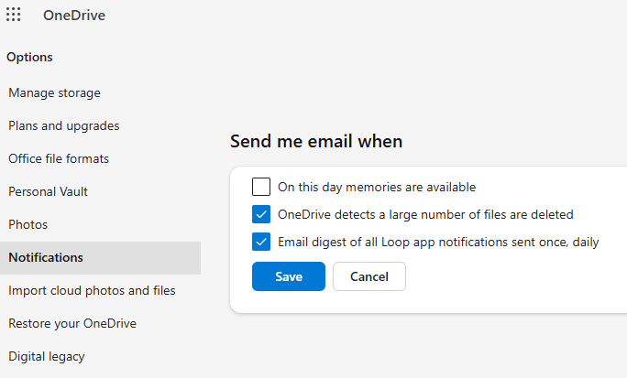The width and height of the screenshot is (627, 378).
Task: Click 'OneDrive detects a large number' label text
Action: (x=425, y=214)
